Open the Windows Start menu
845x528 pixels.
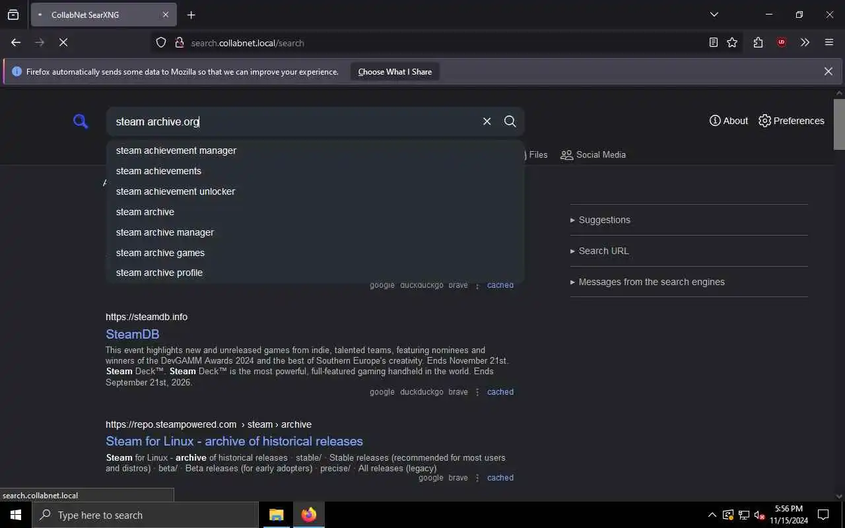[x=16, y=515]
